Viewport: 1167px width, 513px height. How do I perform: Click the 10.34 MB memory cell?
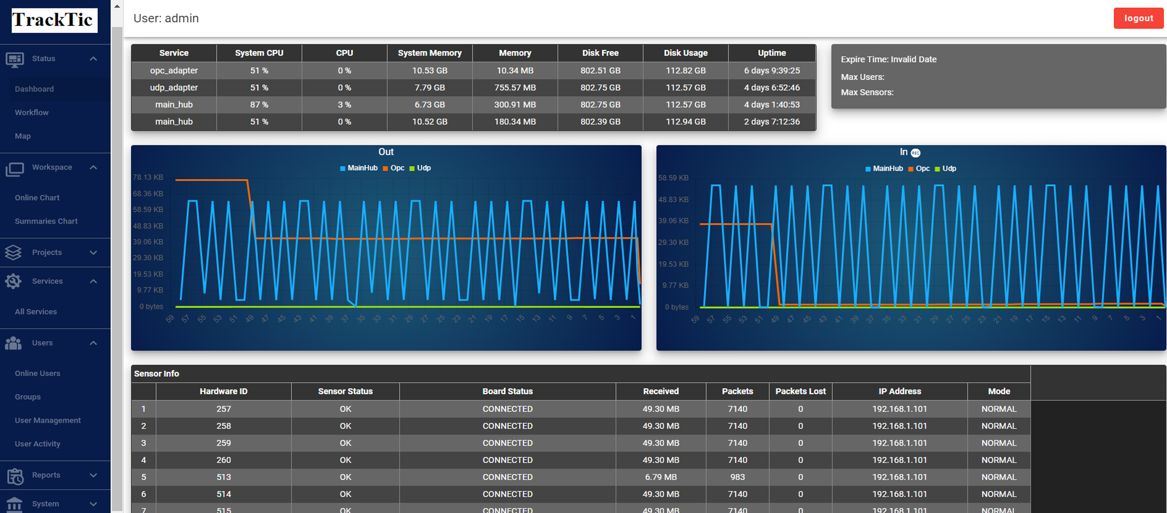coord(515,70)
